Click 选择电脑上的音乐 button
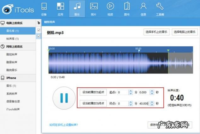Image resolution: width=200 pixels, height=134 pixels. 183,32
